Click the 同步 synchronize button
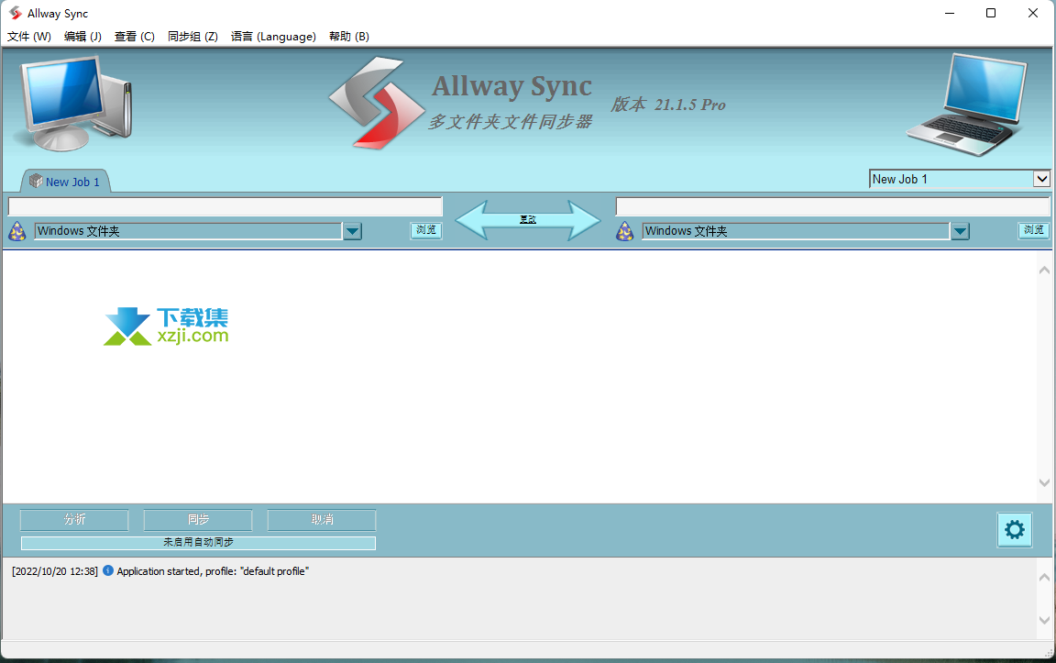The width and height of the screenshot is (1056, 663). click(x=198, y=519)
